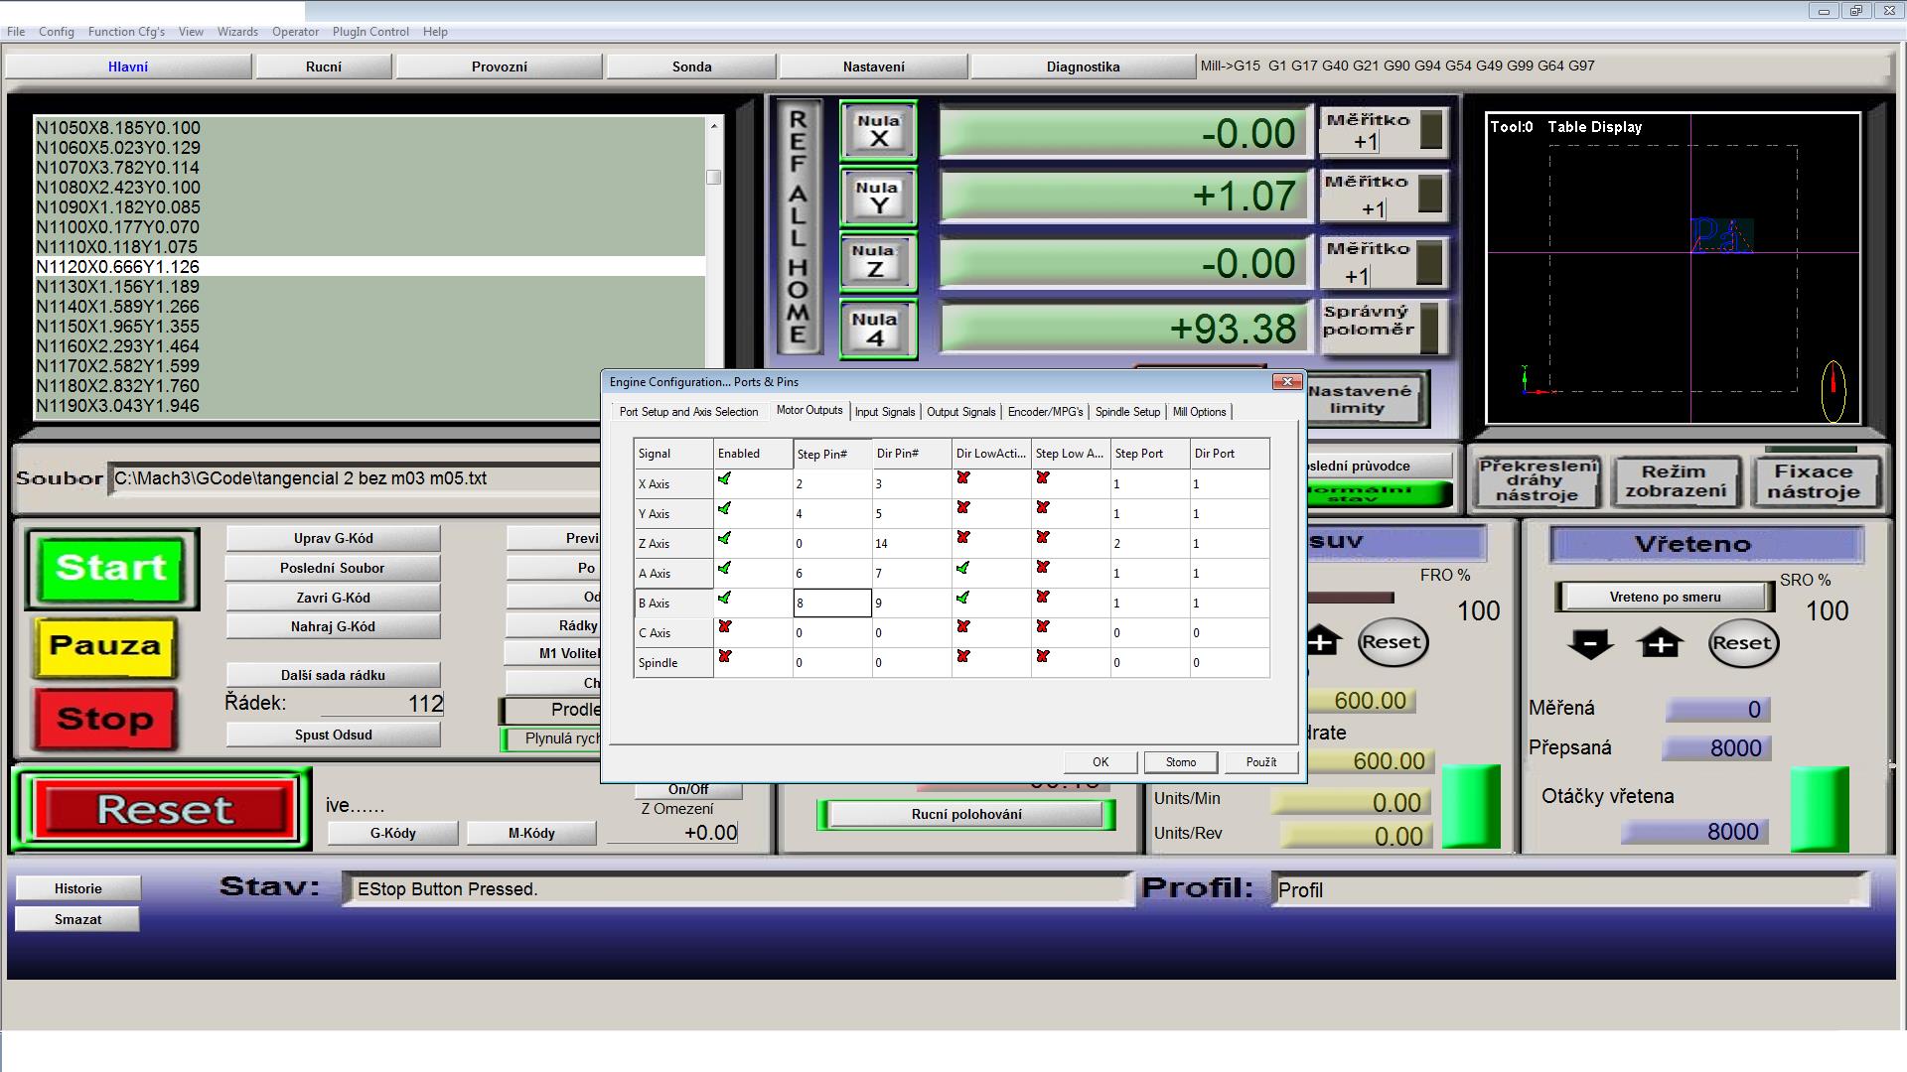Open the Config menu
1907x1072 pixels.
point(57,32)
